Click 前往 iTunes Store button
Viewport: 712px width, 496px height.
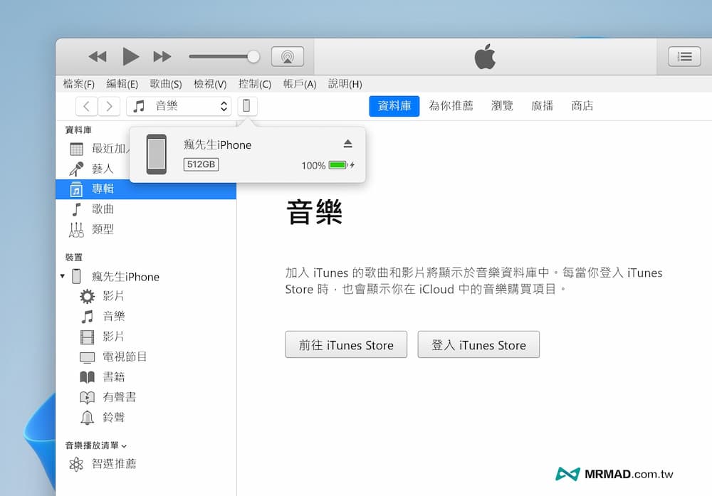(x=346, y=345)
